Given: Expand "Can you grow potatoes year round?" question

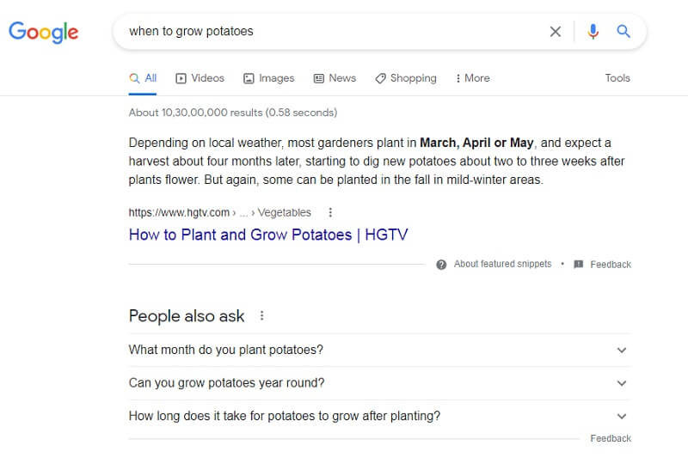Looking at the screenshot, I should pos(622,383).
